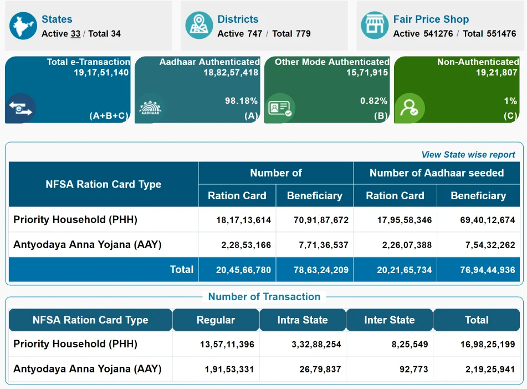Screen dimensions: 527x389
Task: Click AAY ration card count 2,28,53,166
Action: click(x=246, y=245)
